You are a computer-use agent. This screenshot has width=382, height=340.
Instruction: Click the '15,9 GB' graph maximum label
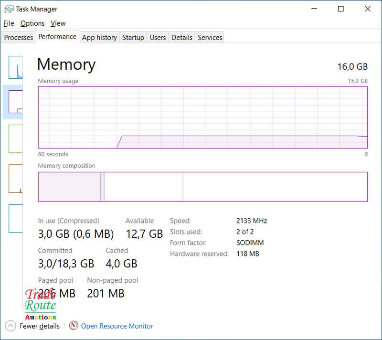pyautogui.click(x=358, y=81)
